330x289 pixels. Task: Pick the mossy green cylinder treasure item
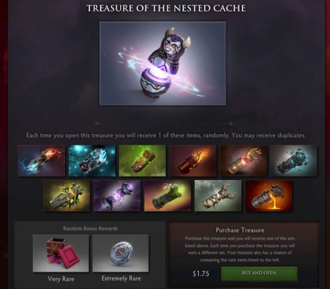168,196
